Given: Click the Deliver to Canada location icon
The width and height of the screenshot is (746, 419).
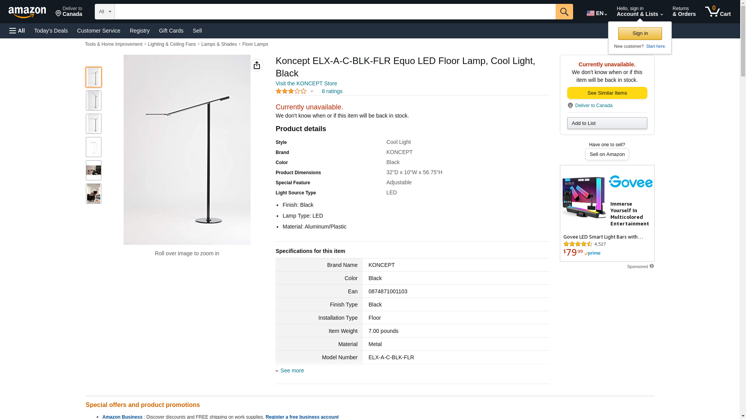Looking at the screenshot, I should (570, 106).
